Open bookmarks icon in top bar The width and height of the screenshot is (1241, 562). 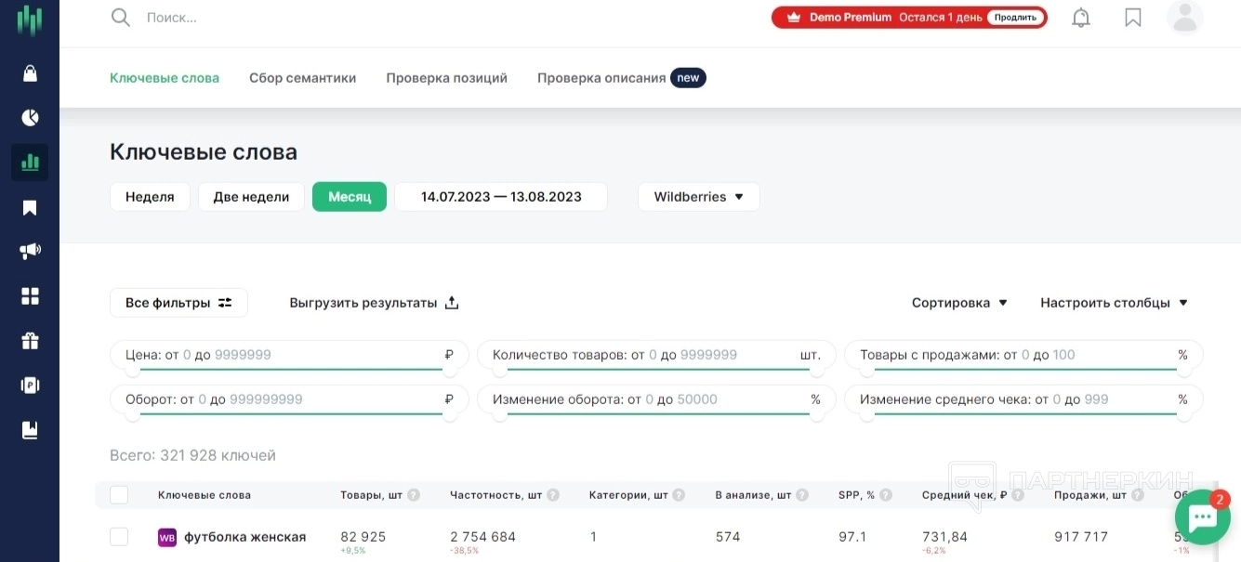1133,18
